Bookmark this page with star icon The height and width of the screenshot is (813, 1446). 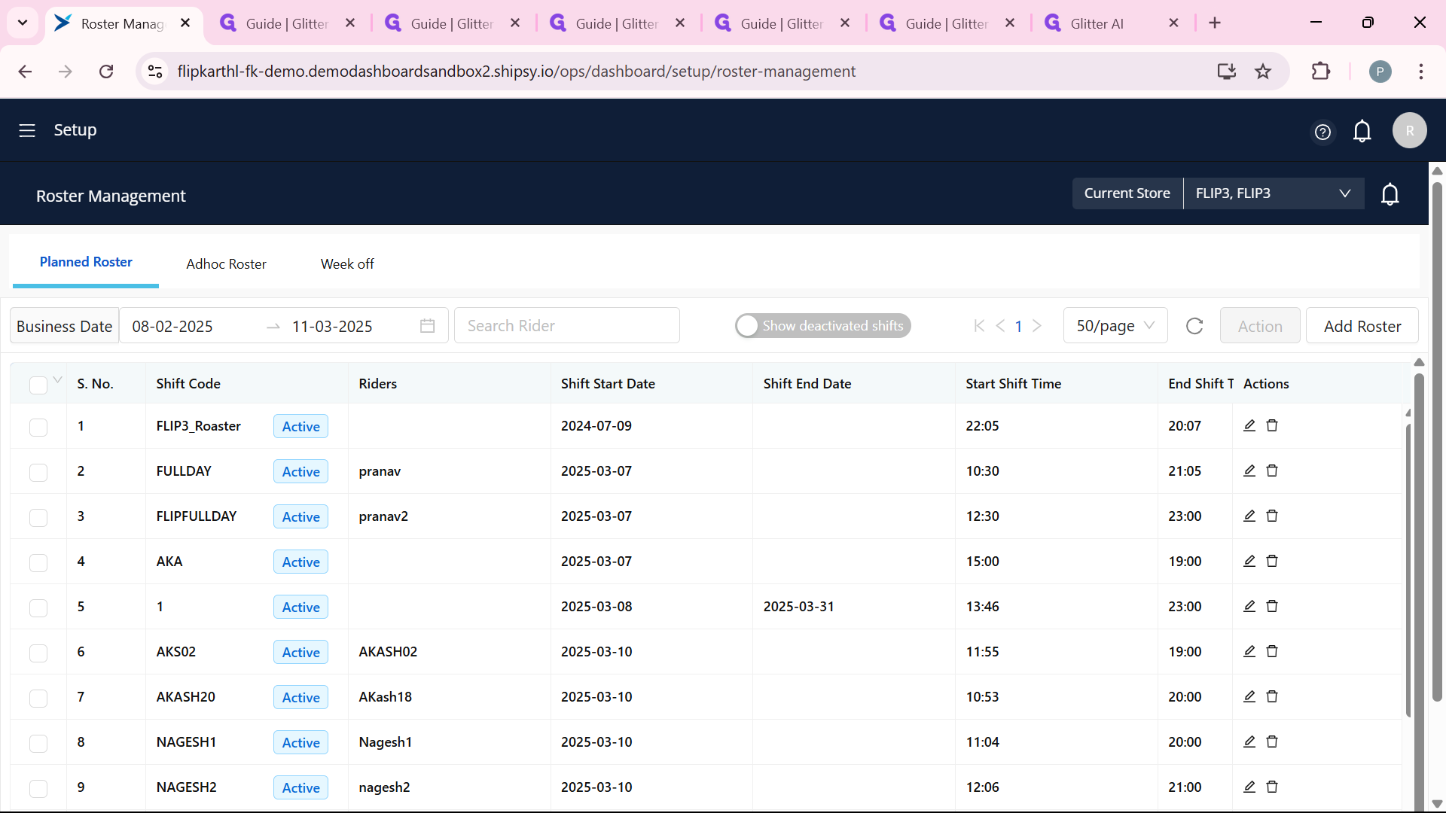coord(1263,72)
